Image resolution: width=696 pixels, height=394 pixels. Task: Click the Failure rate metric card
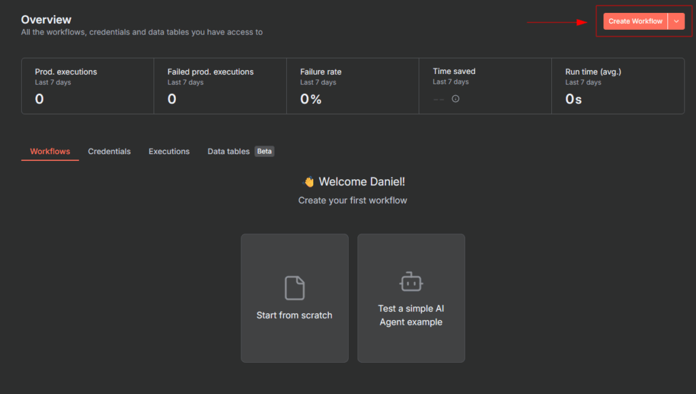pyautogui.click(x=353, y=86)
